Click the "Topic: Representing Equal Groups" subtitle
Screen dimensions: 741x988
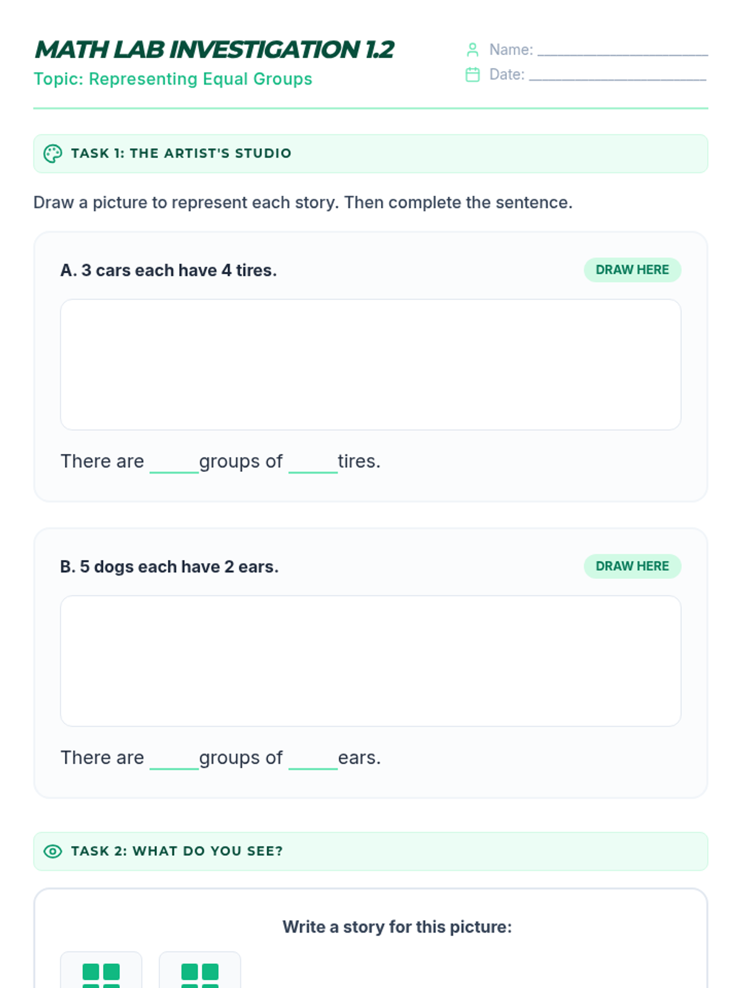(173, 79)
